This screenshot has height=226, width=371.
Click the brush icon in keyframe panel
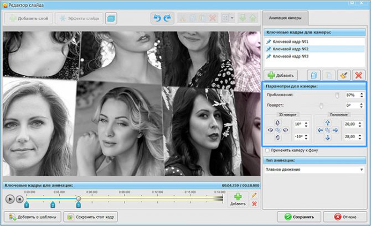(x=343, y=75)
